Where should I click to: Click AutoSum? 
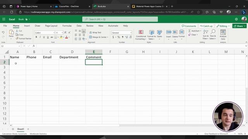click(x=195, y=31)
